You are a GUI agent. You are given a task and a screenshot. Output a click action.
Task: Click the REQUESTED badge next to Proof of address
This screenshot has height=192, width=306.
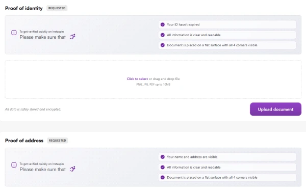click(57, 141)
